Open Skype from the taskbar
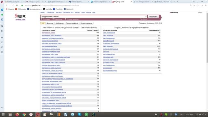The height and width of the screenshot is (117, 208). [79, 114]
